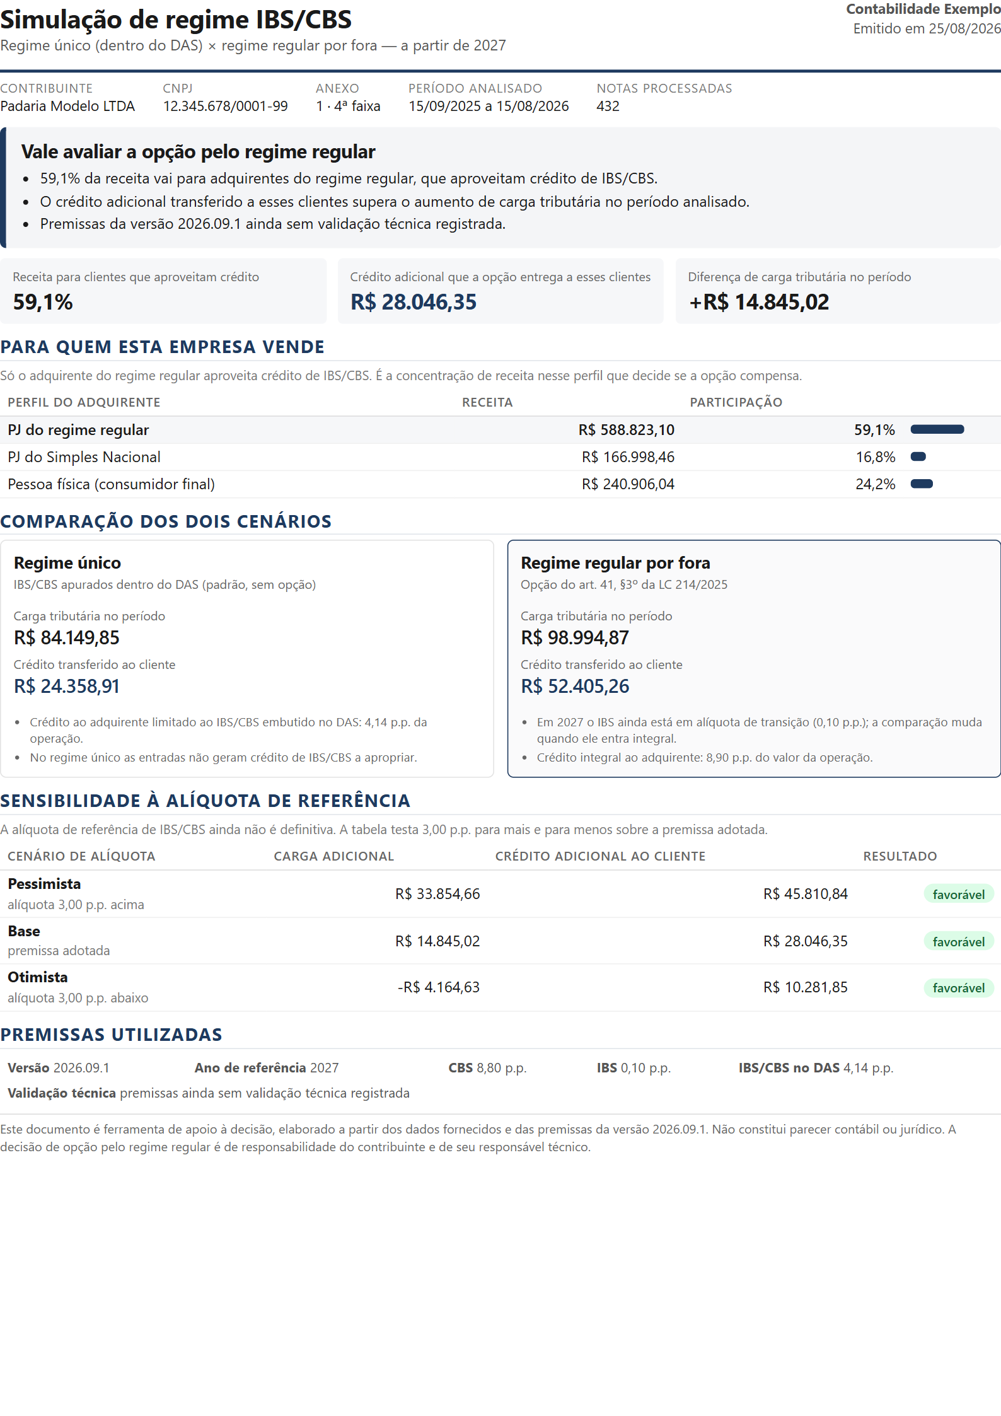Click revenue 'R$ 588.823,10'
Screen dimensions: 1001x1416
pos(627,430)
